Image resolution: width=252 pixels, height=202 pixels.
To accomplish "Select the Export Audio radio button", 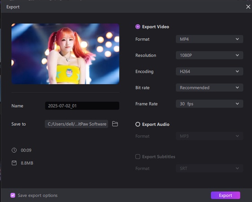I will 138,124.
